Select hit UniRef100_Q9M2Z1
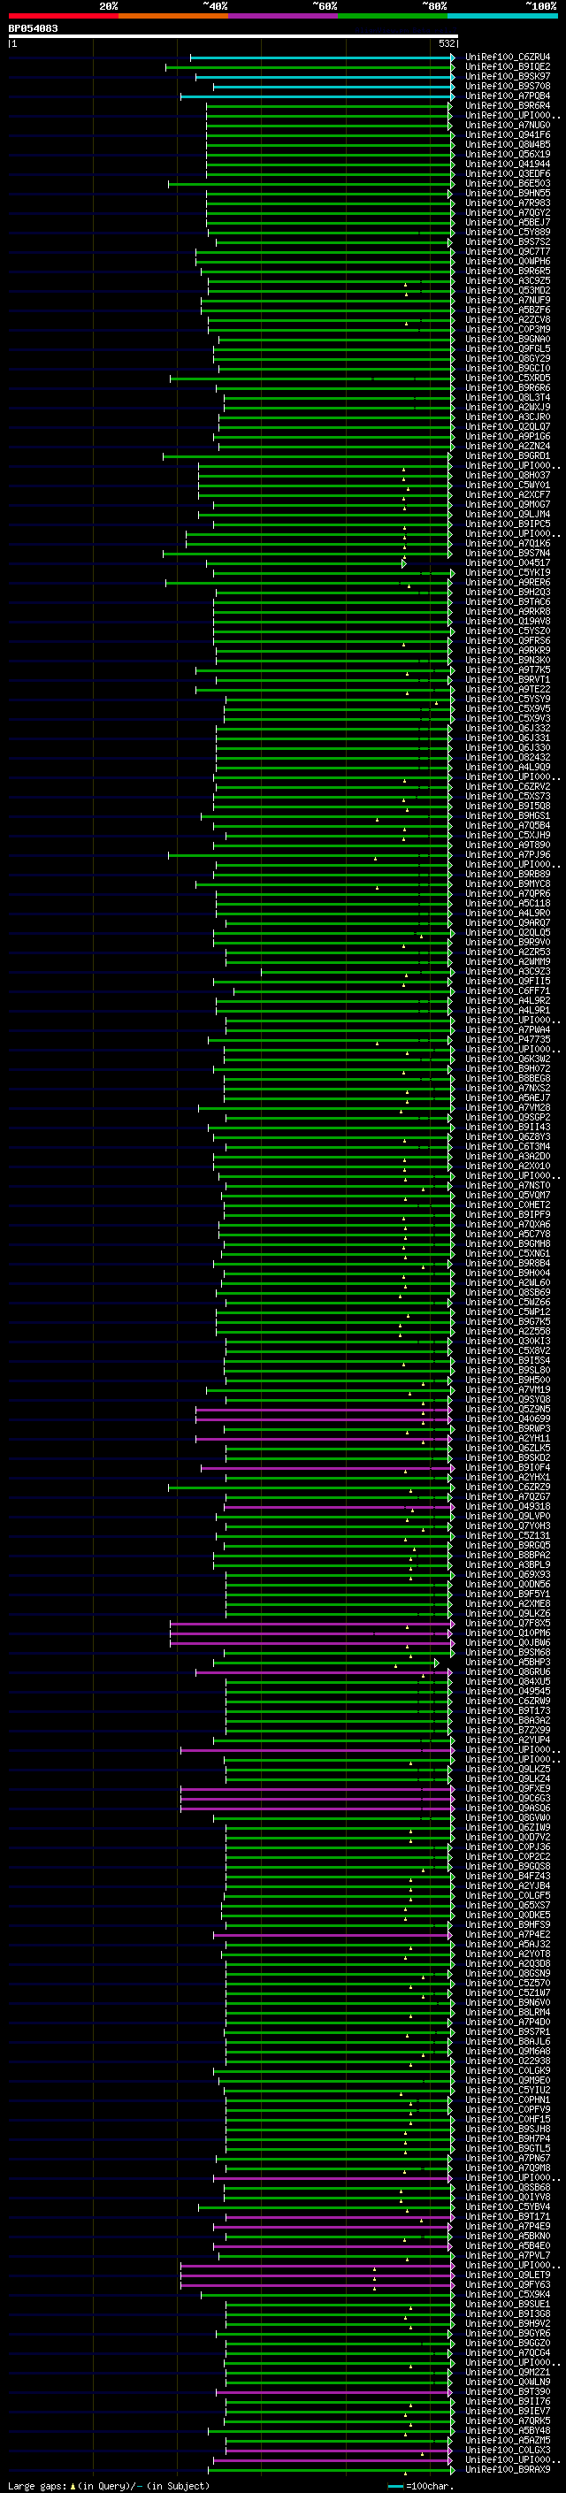 [x=508, y=2372]
